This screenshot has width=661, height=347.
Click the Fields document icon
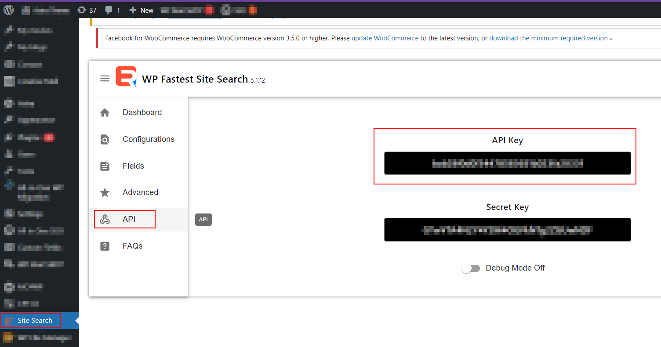(x=105, y=166)
